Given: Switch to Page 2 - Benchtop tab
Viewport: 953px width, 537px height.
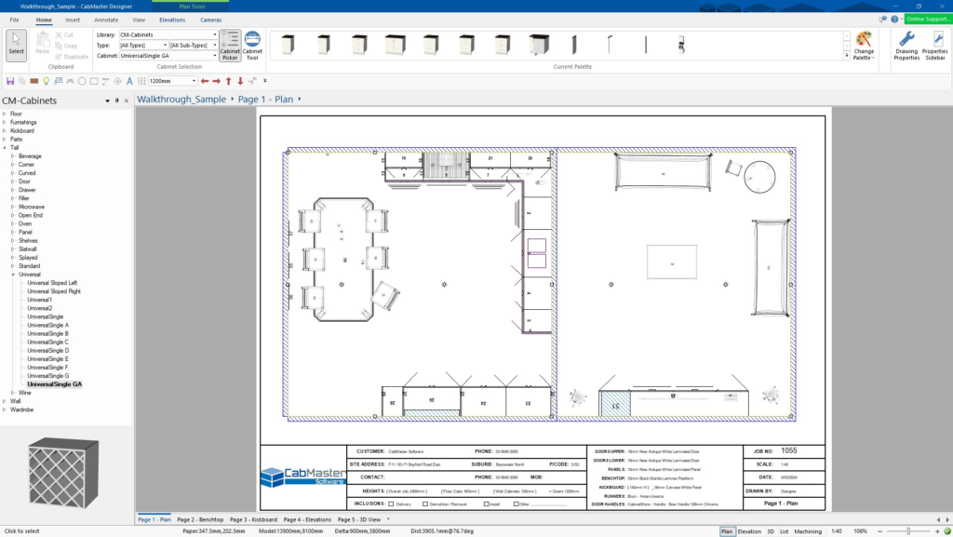Looking at the screenshot, I should [x=199, y=518].
